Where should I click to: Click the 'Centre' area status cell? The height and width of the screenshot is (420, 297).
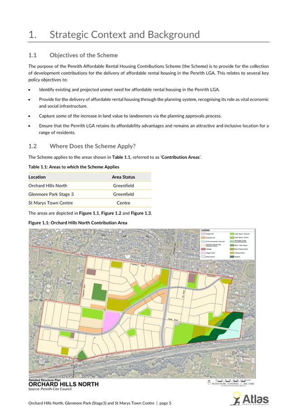[x=123, y=203]
